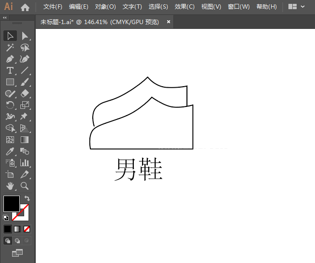Select the Blend tool
315x263 pixels.
pos(25,151)
